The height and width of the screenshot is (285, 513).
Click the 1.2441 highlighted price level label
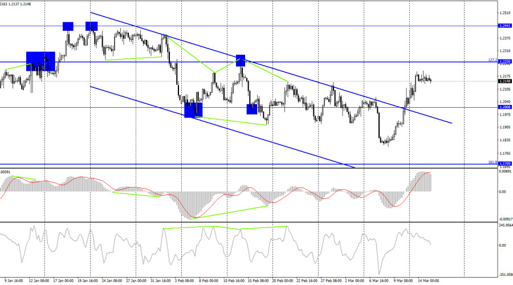(505, 26)
